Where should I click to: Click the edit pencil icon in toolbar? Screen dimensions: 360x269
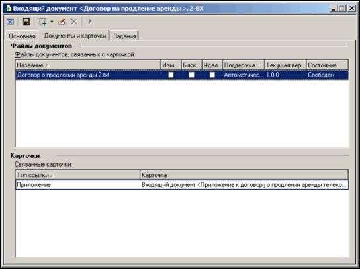(62, 22)
